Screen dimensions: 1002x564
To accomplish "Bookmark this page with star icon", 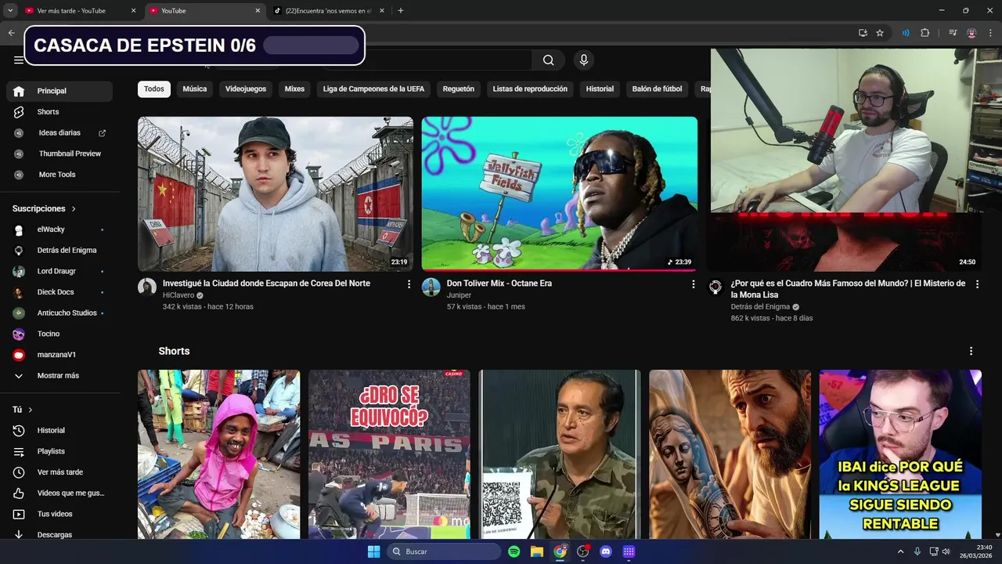I will [880, 33].
